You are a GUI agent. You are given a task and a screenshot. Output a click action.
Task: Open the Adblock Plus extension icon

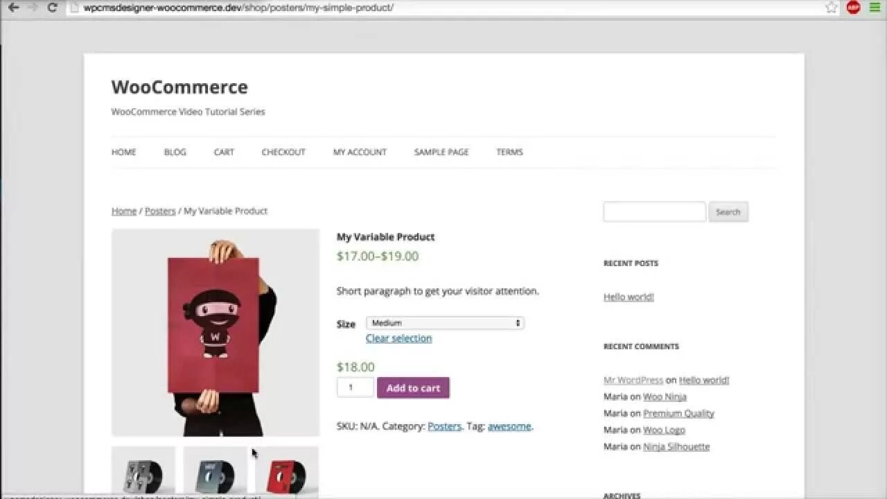coord(853,8)
